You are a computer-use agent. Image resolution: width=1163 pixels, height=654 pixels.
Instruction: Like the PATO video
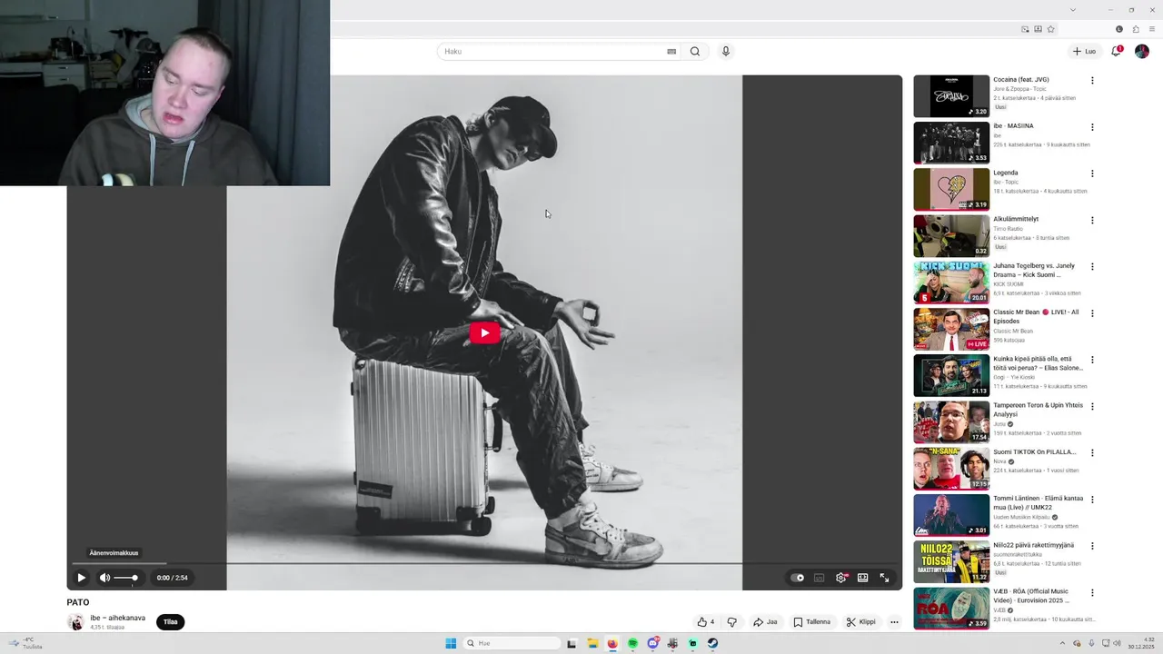tap(705, 622)
